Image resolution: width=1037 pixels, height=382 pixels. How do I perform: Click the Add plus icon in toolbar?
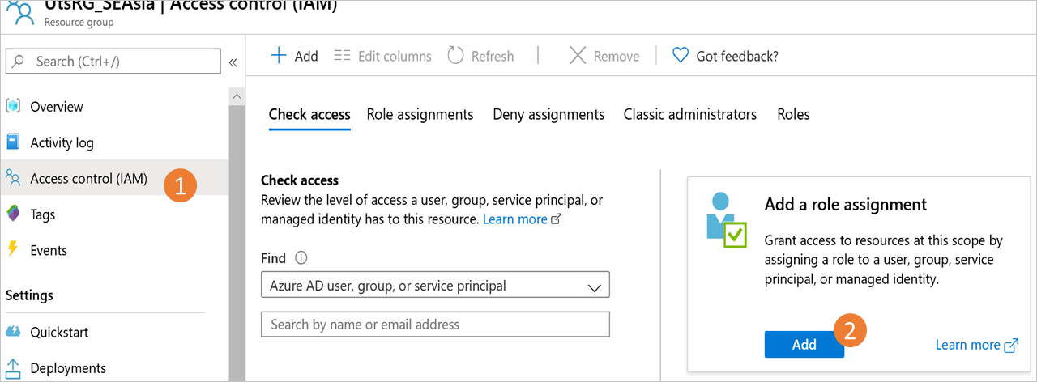[279, 56]
